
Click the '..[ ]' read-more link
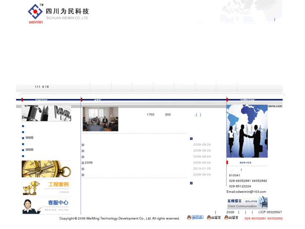click(198, 115)
